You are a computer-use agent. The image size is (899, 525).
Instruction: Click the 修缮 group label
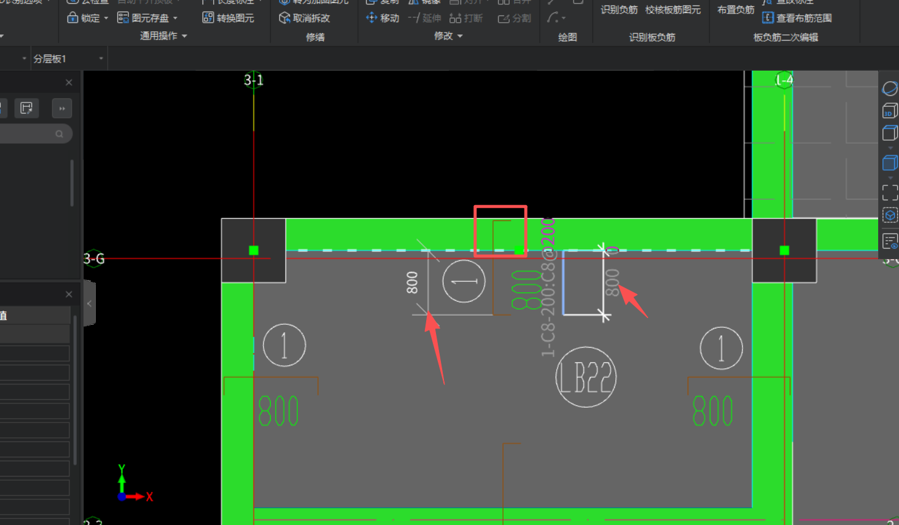(x=315, y=37)
